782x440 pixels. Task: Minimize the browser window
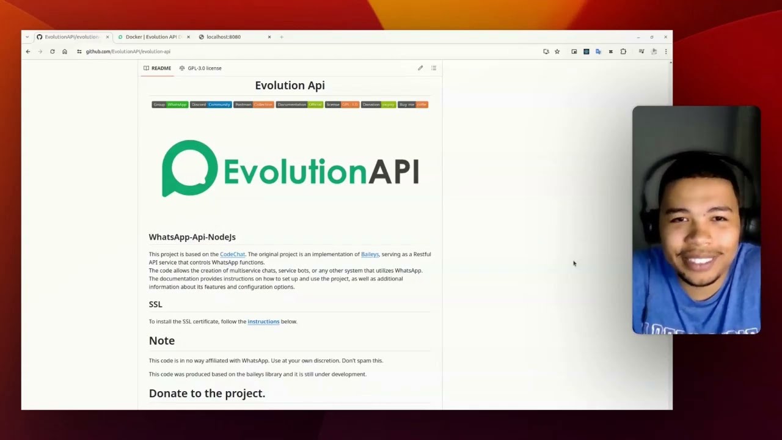coord(638,37)
